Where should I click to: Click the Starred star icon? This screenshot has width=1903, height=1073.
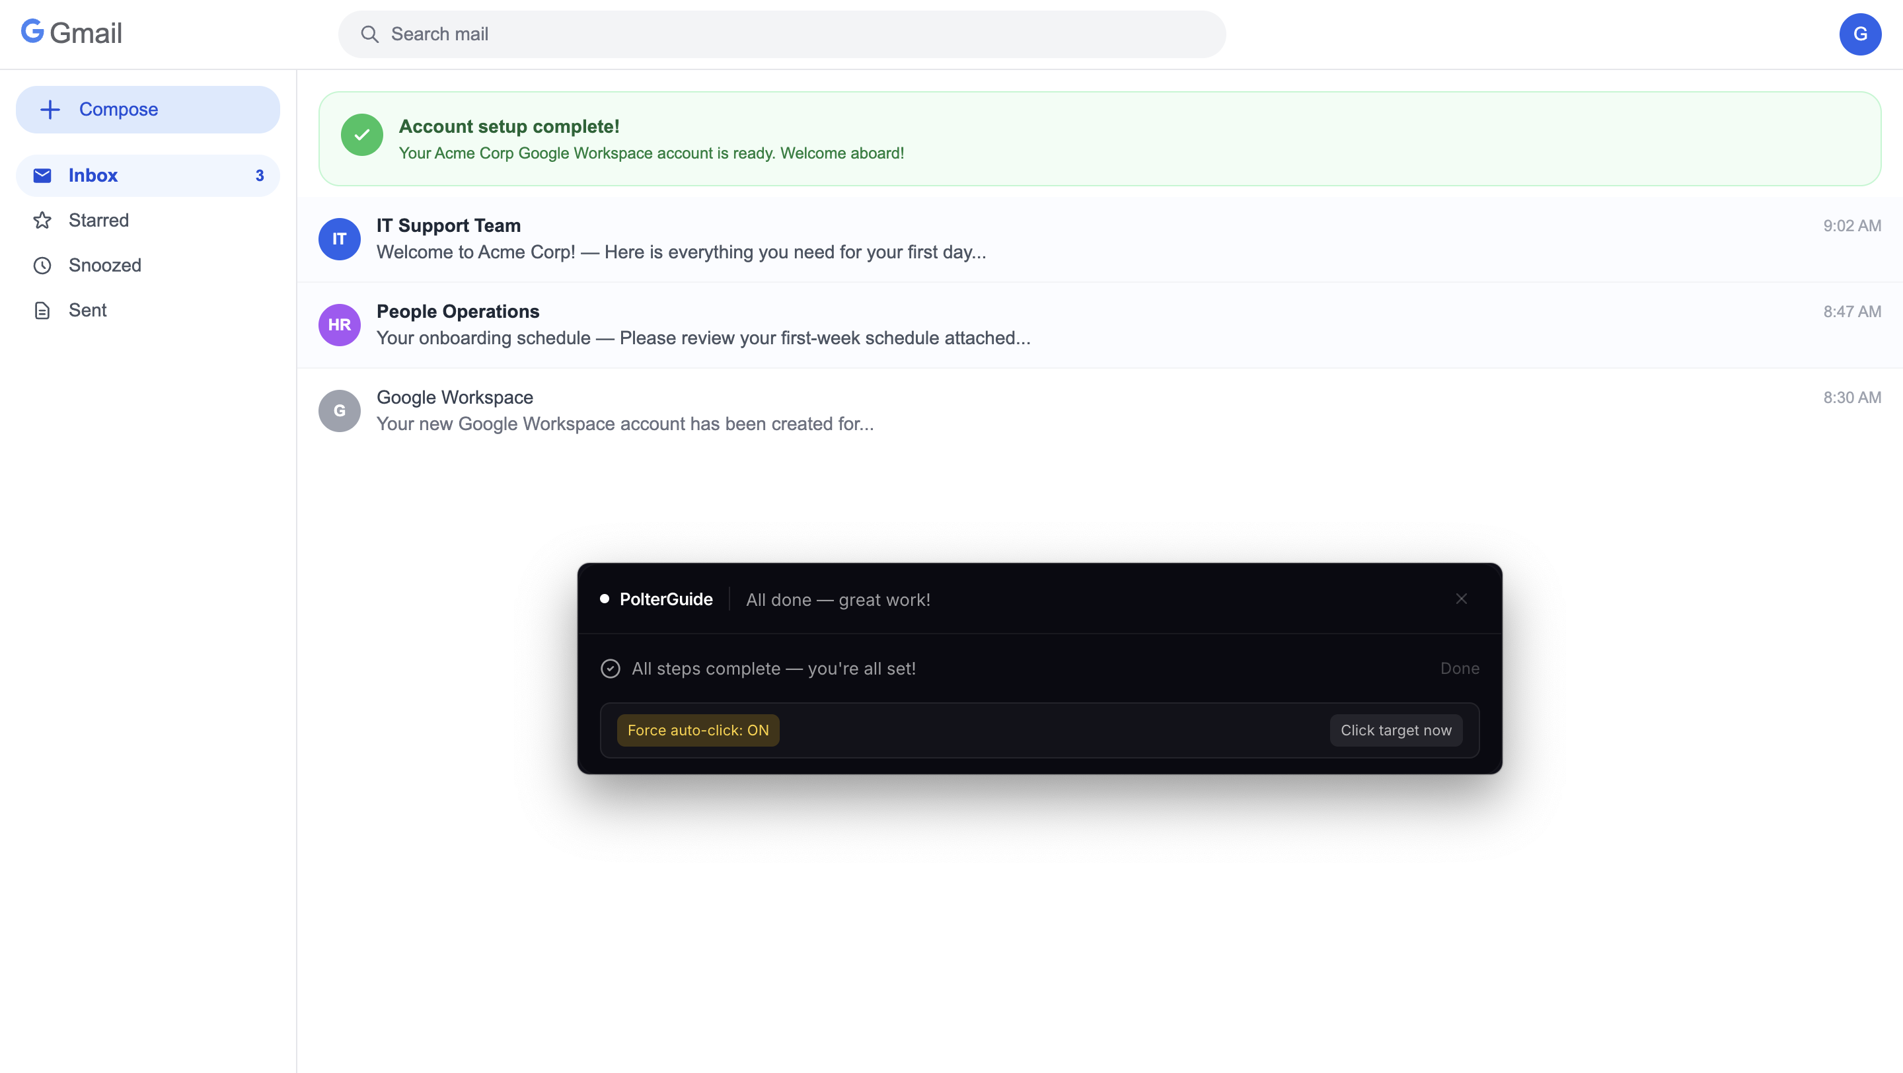[42, 220]
